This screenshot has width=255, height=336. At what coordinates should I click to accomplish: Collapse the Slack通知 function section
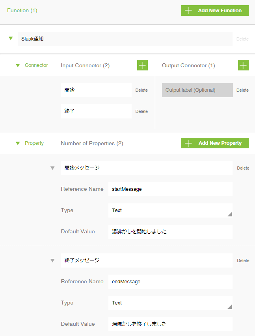(x=11, y=39)
